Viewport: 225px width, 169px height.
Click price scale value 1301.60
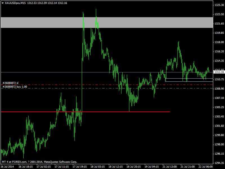(x=219, y=126)
